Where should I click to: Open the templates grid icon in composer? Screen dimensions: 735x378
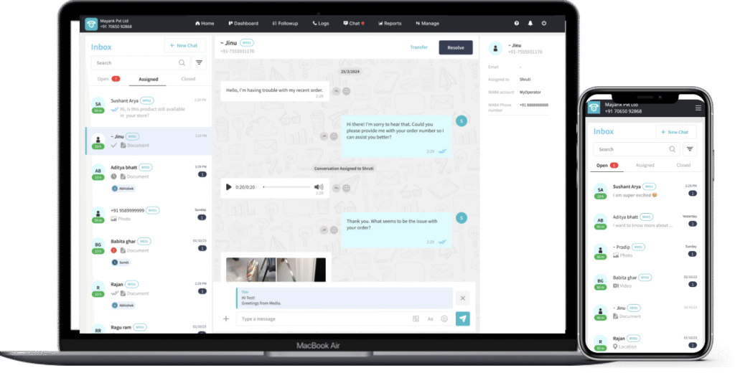[416, 319]
